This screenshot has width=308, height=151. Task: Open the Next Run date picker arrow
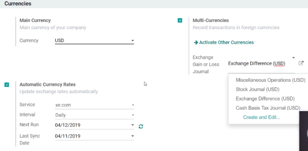(133, 125)
